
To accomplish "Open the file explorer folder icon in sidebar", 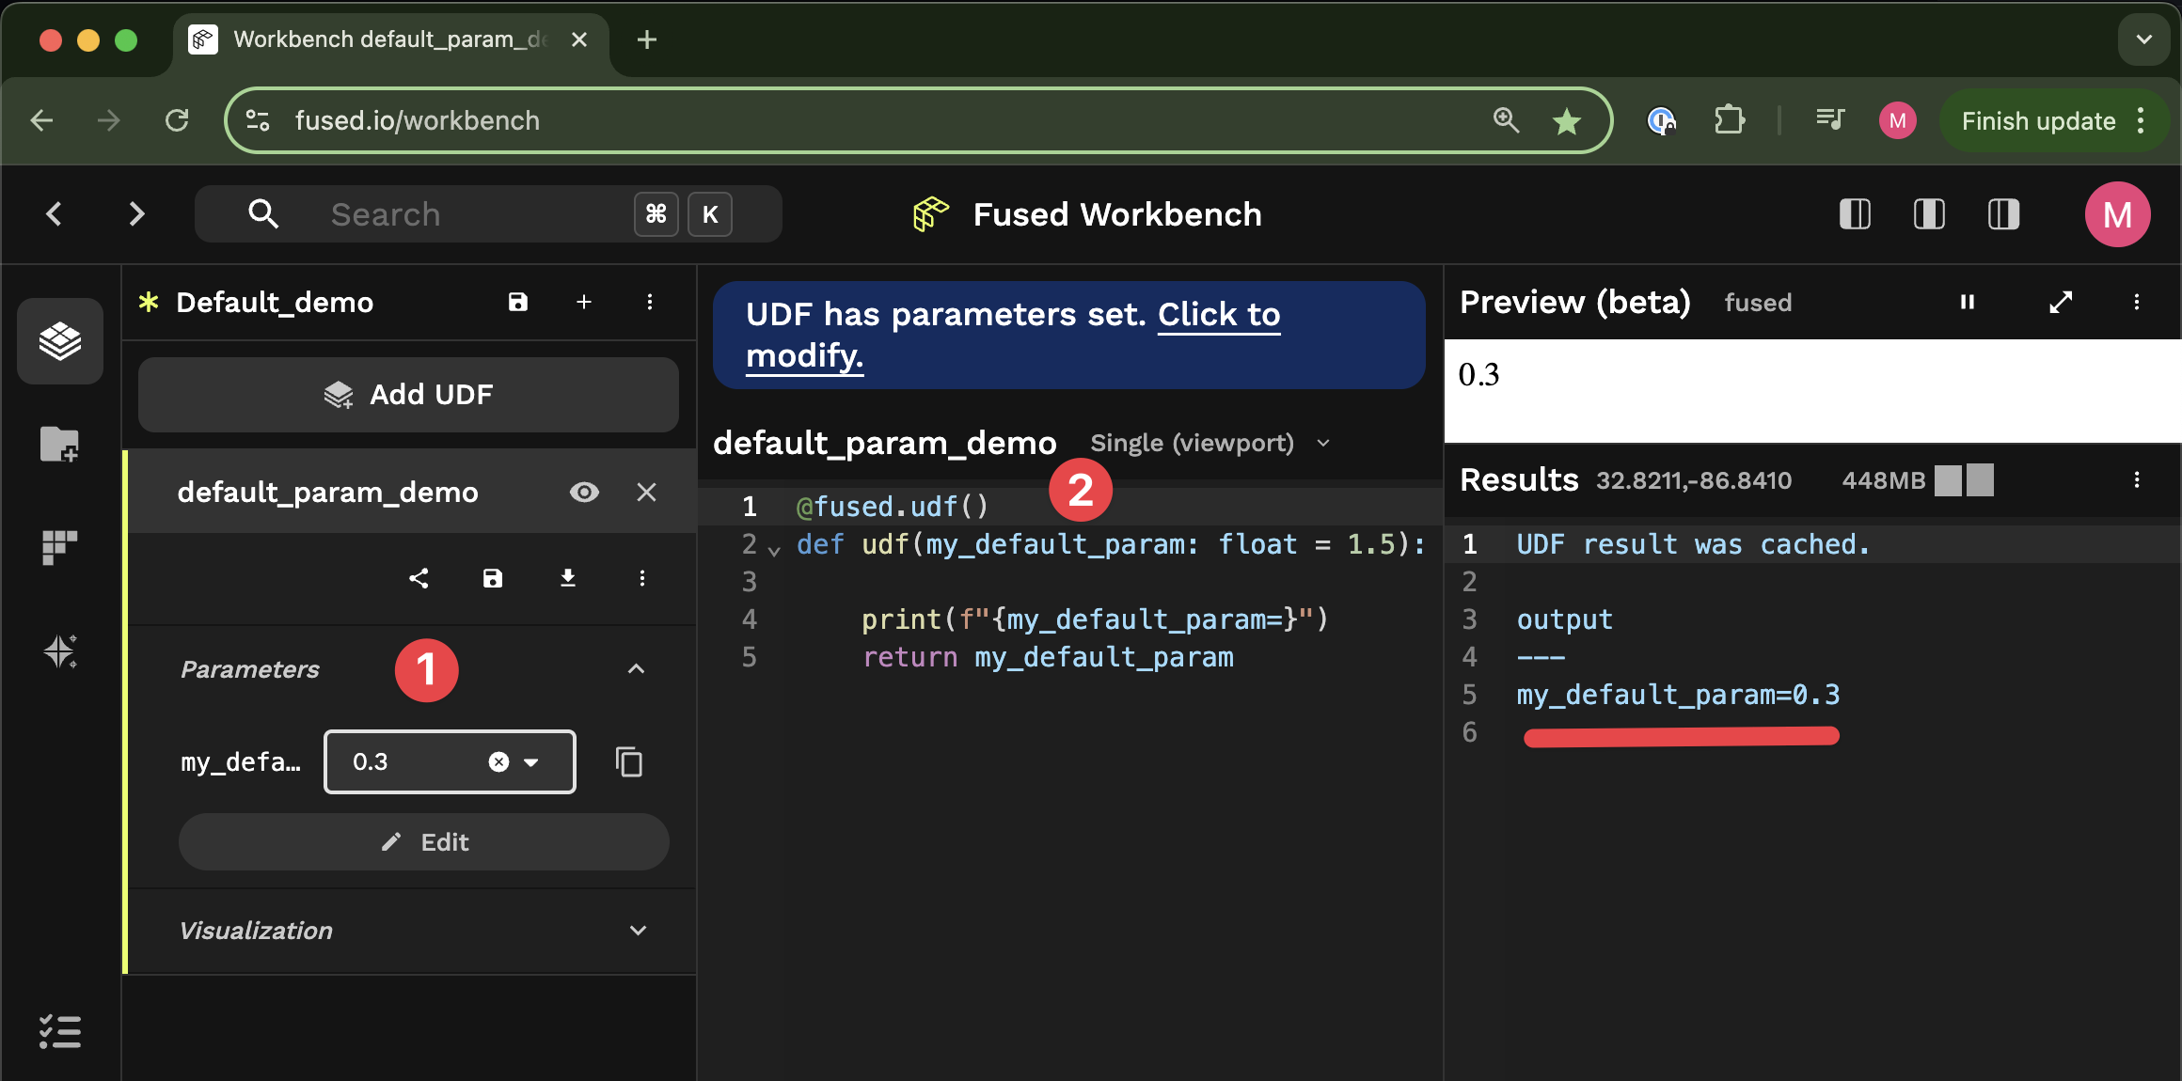I will pyautogui.click(x=59, y=444).
